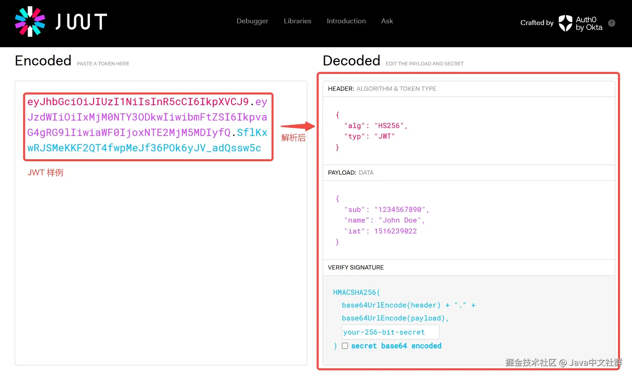
Task: Click the "iat" value 1516239022
Action: tap(395, 231)
